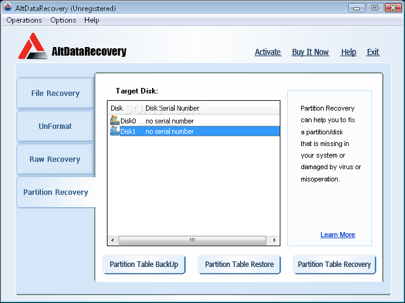This screenshot has width=405, height=303.
Task: Follow the Learn More link
Action: point(338,235)
